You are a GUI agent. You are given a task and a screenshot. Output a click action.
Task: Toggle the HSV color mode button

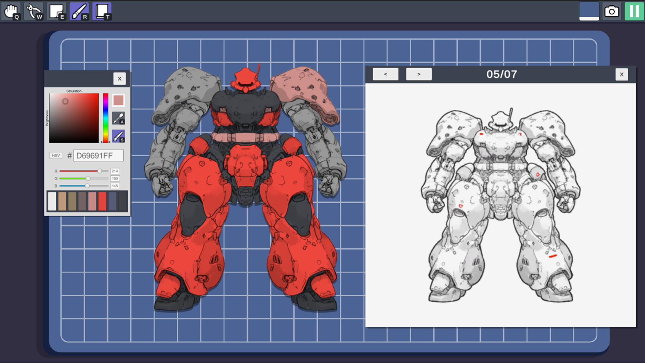pyautogui.click(x=56, y=156)
